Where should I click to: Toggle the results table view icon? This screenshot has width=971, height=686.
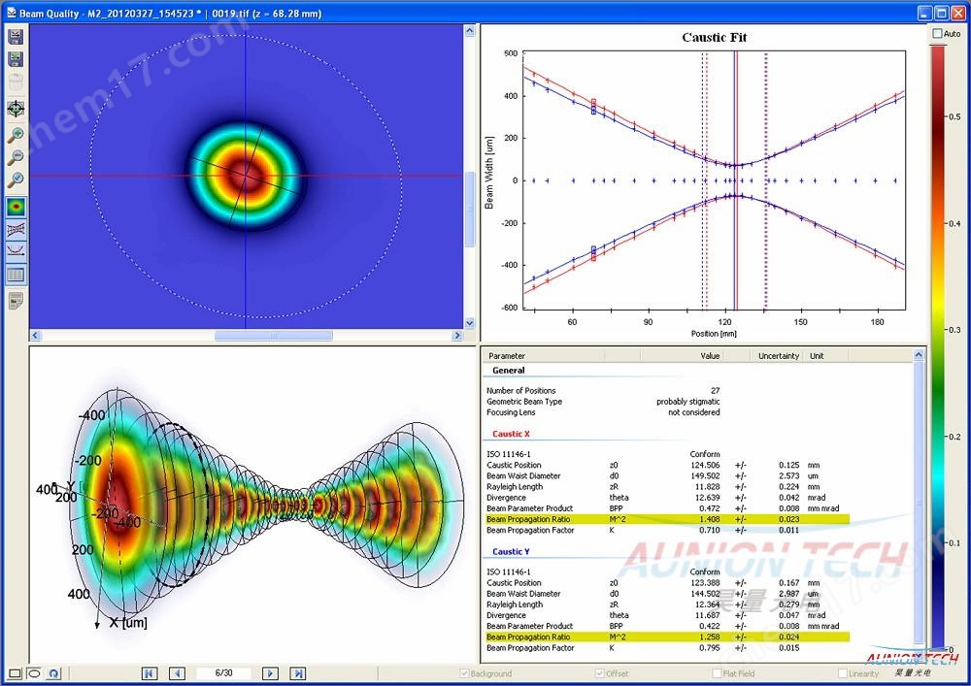16,275
